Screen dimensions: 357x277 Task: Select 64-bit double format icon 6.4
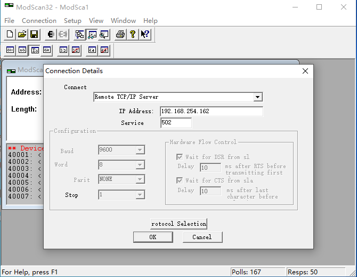[x=92, y=50]
